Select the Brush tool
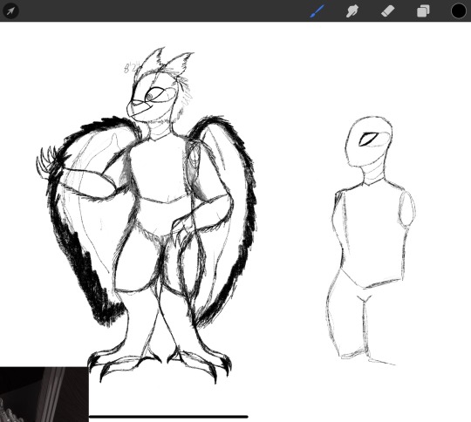Viewport: 471px width, 422px height. click(x=317, y=11)
